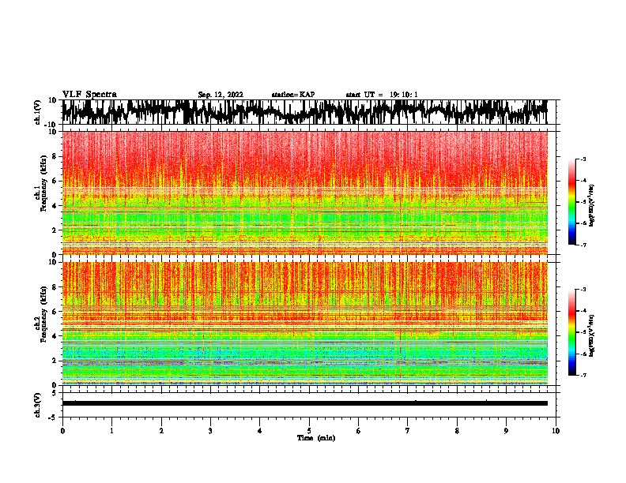The width and height of the screenshot is (626, 483).
Task: Click the "station=KAP" label
Action: click(293, 95)
